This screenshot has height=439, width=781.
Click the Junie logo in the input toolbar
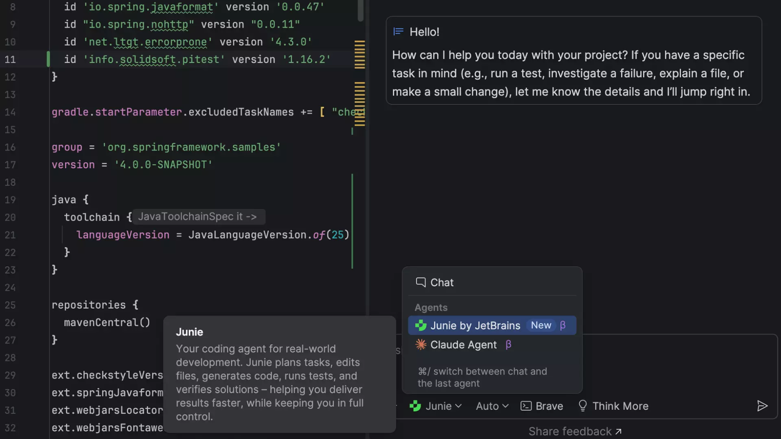click(x=415, y=406)
